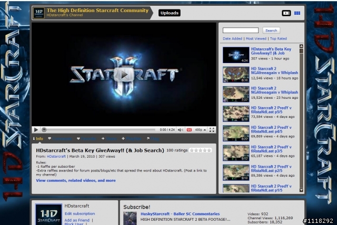
Task: Click the large play overlay on video
Action: pyautogui.click(x=124, y=75)
